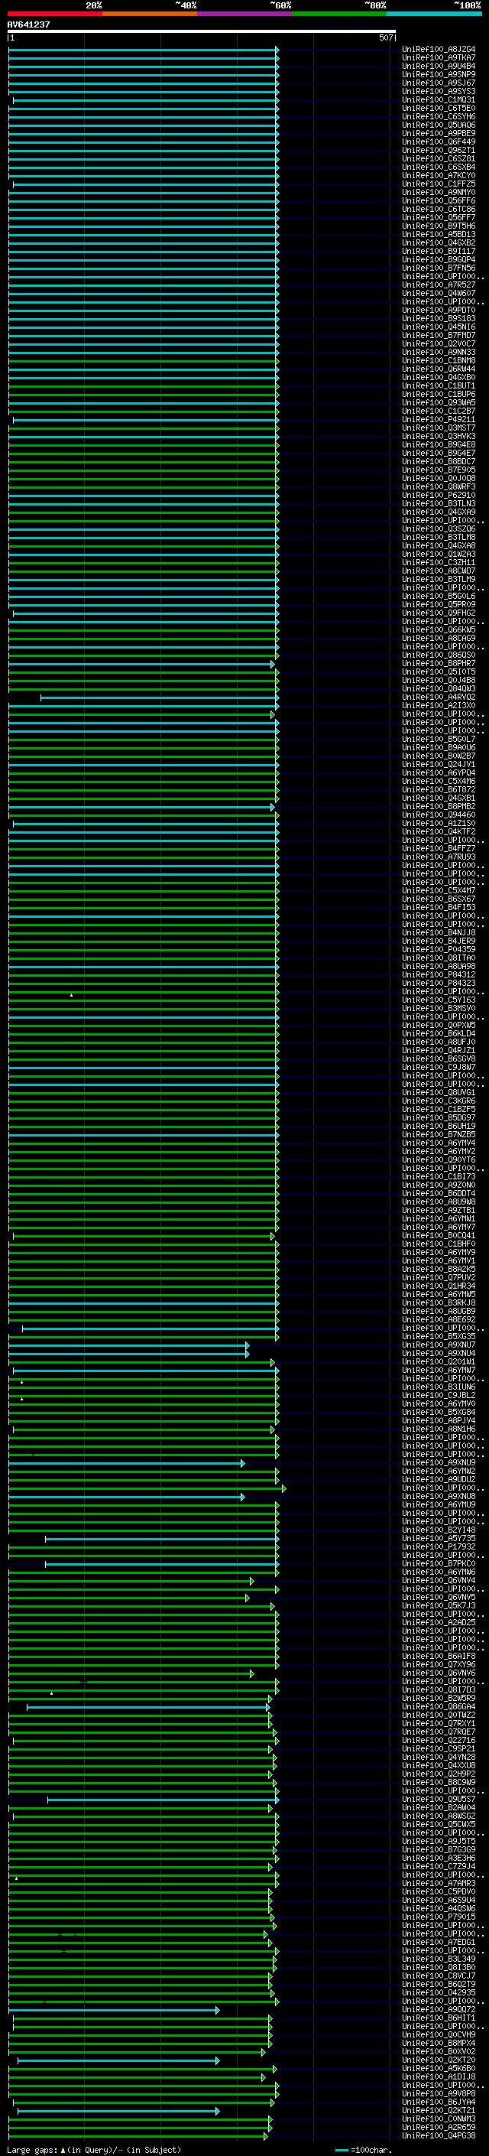Select the UniRef100_O42935 label

439,1993
